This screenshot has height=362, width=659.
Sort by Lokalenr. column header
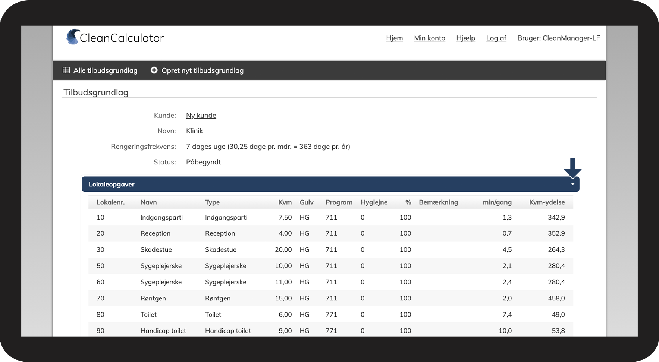(110, 202)
